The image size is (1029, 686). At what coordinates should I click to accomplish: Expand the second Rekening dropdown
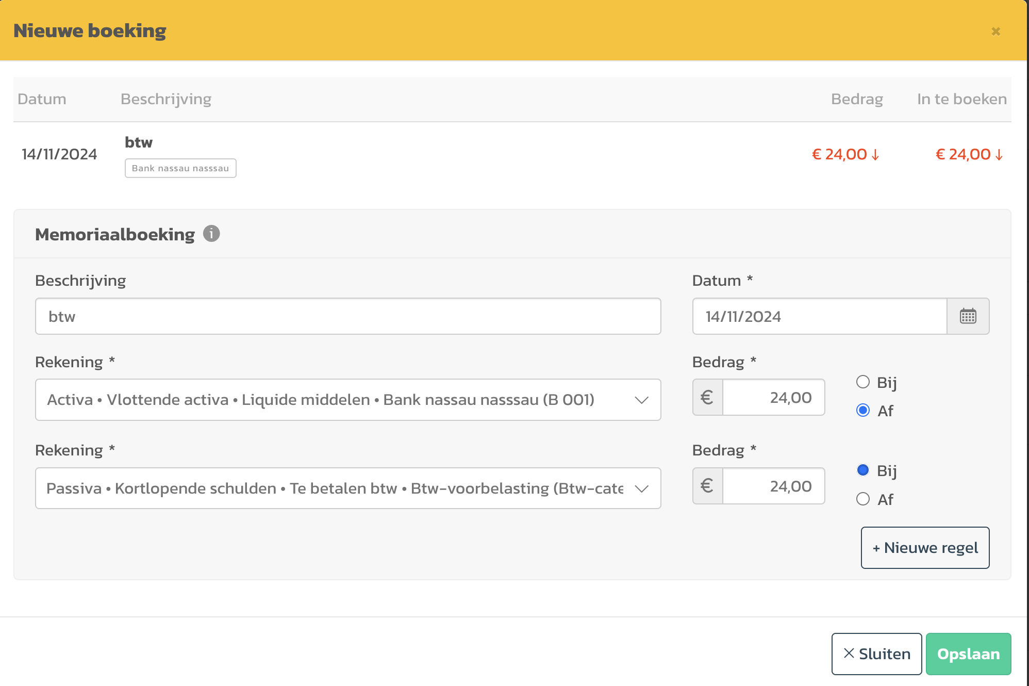[642, 488]
